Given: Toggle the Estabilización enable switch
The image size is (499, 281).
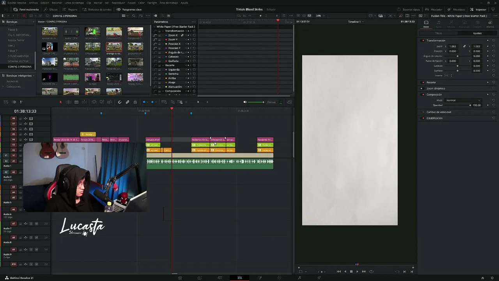Looking at the screenshot, I should 423,118.
